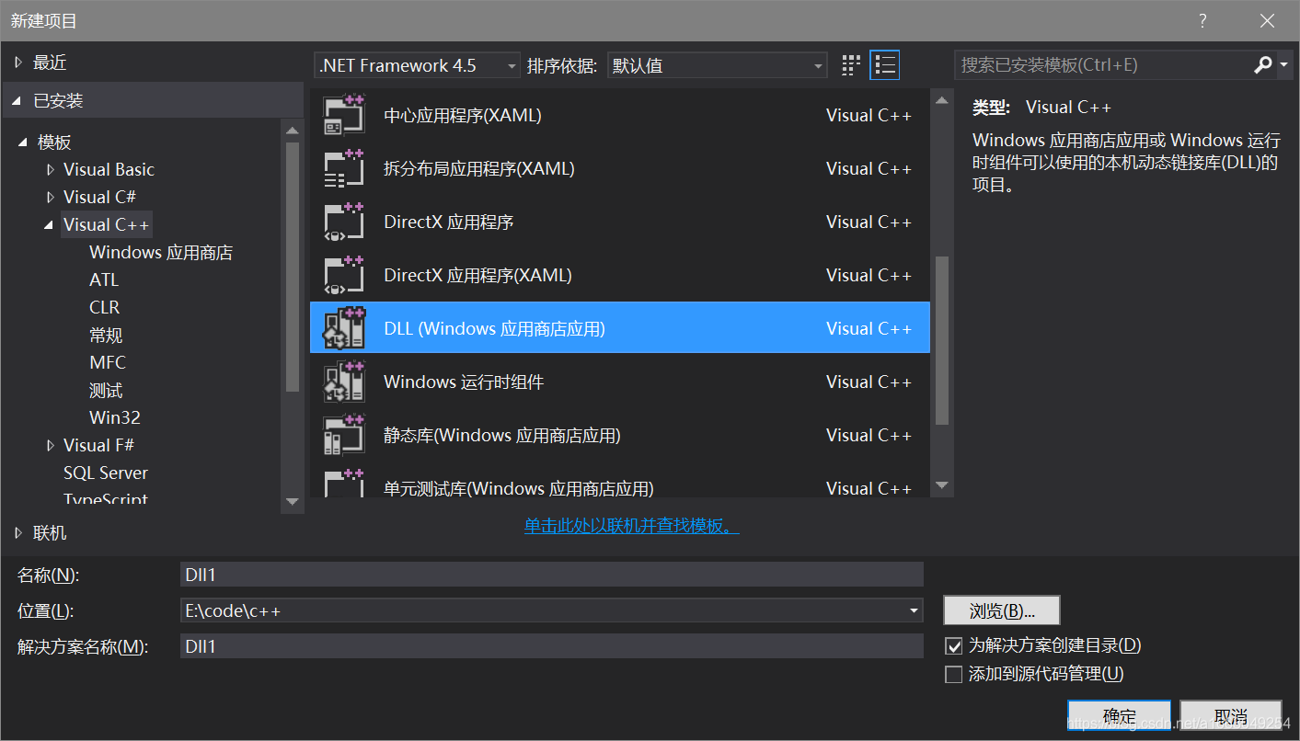Click template list scroll-down arrow
Screen dimensions: 1300x741
click(941, 485)
